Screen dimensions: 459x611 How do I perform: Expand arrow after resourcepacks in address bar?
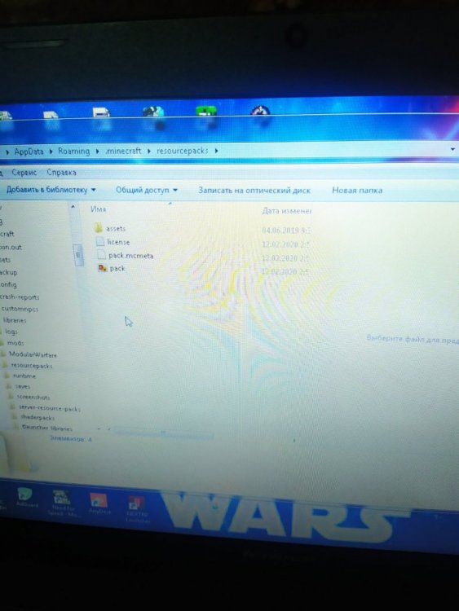[x=216, y=151]
